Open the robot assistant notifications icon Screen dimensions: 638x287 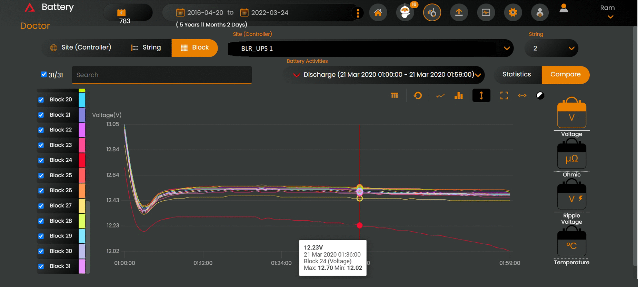click(x=405, y=13)
